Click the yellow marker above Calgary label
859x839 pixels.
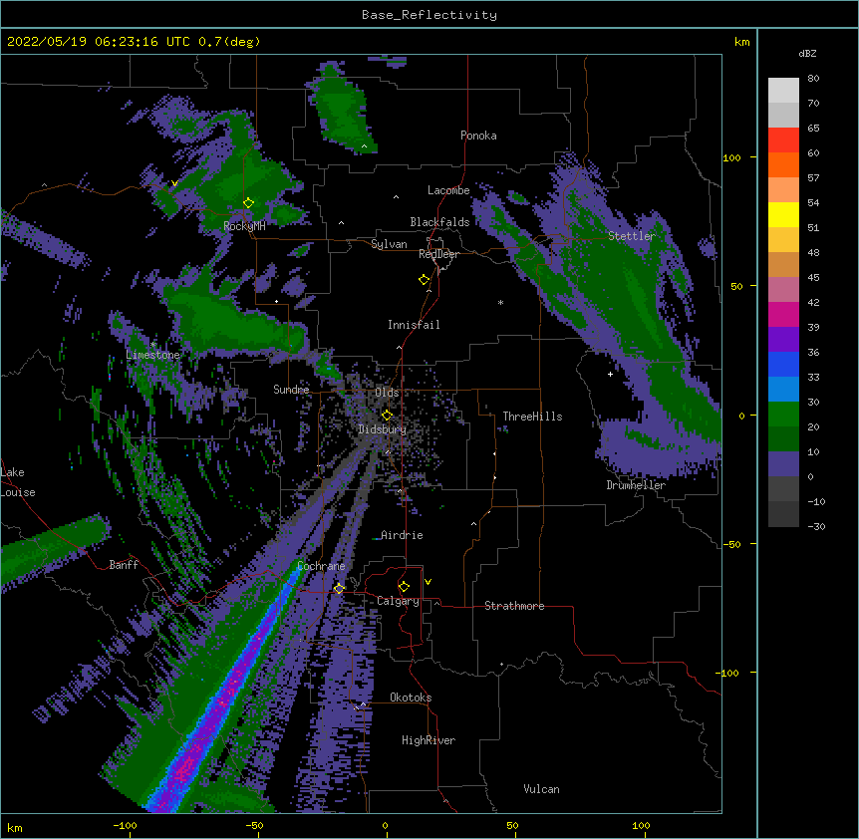click(404, 587)
